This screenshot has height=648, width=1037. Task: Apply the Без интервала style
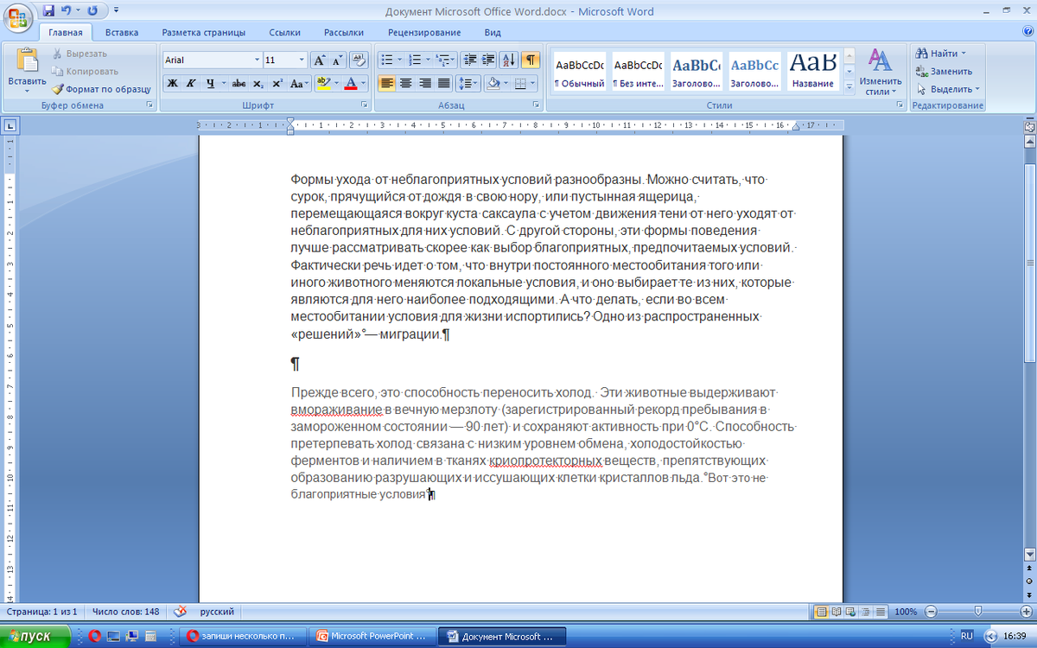[x=638, y=72]
